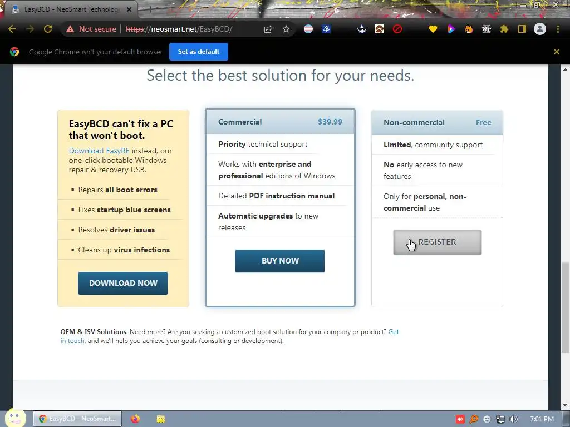Click the scrollbar up arrow
Image resolution: width=570 pixels, height=427 pixels.
click(x=565, y=69)
